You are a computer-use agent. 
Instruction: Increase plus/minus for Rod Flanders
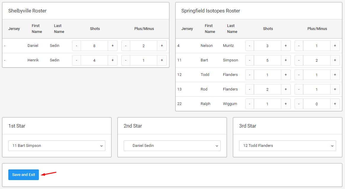coord(335,89)
